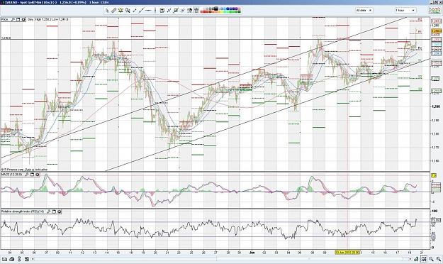The height and width of the screenshot is (264, 443).
Task: Toggle the auto-fit chart button
Action: 424,258
